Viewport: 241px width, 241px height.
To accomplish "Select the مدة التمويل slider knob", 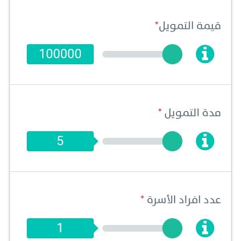I will coord(172,141).
